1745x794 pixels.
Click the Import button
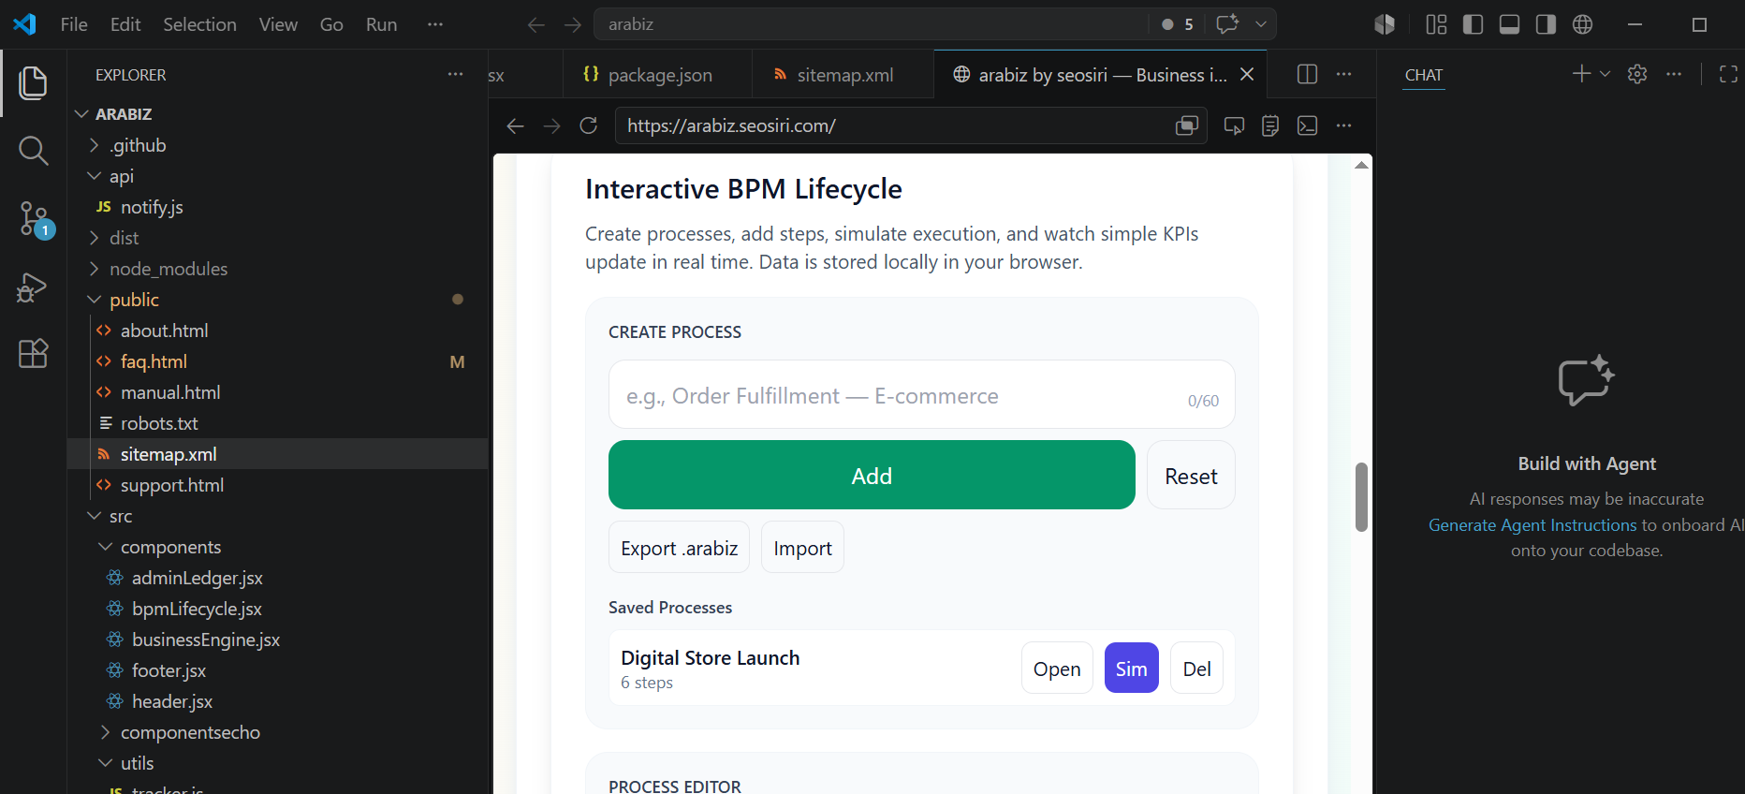[802, 548]
